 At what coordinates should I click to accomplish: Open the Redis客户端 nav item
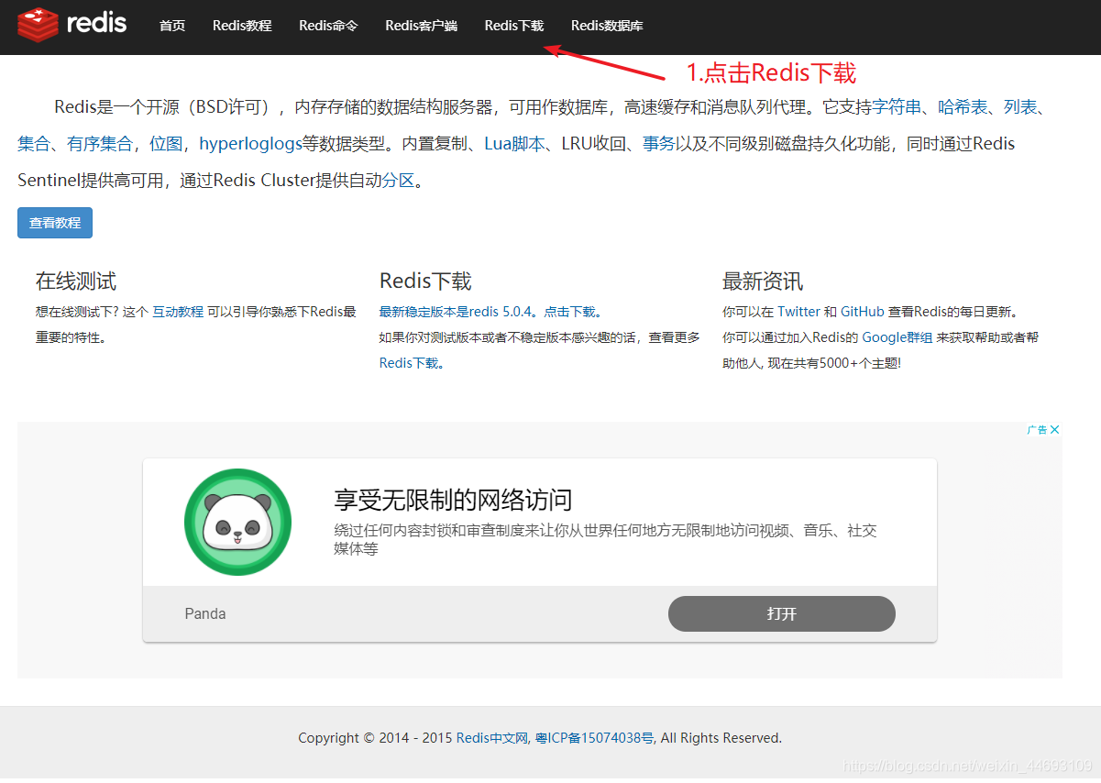click(x=421, y=26)
